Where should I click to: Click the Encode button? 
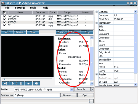pos(62,32)
